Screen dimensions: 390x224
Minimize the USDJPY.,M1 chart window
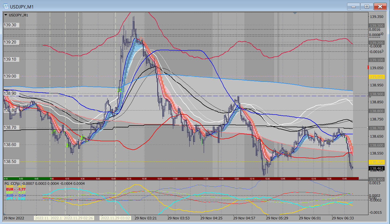(354, 6)
